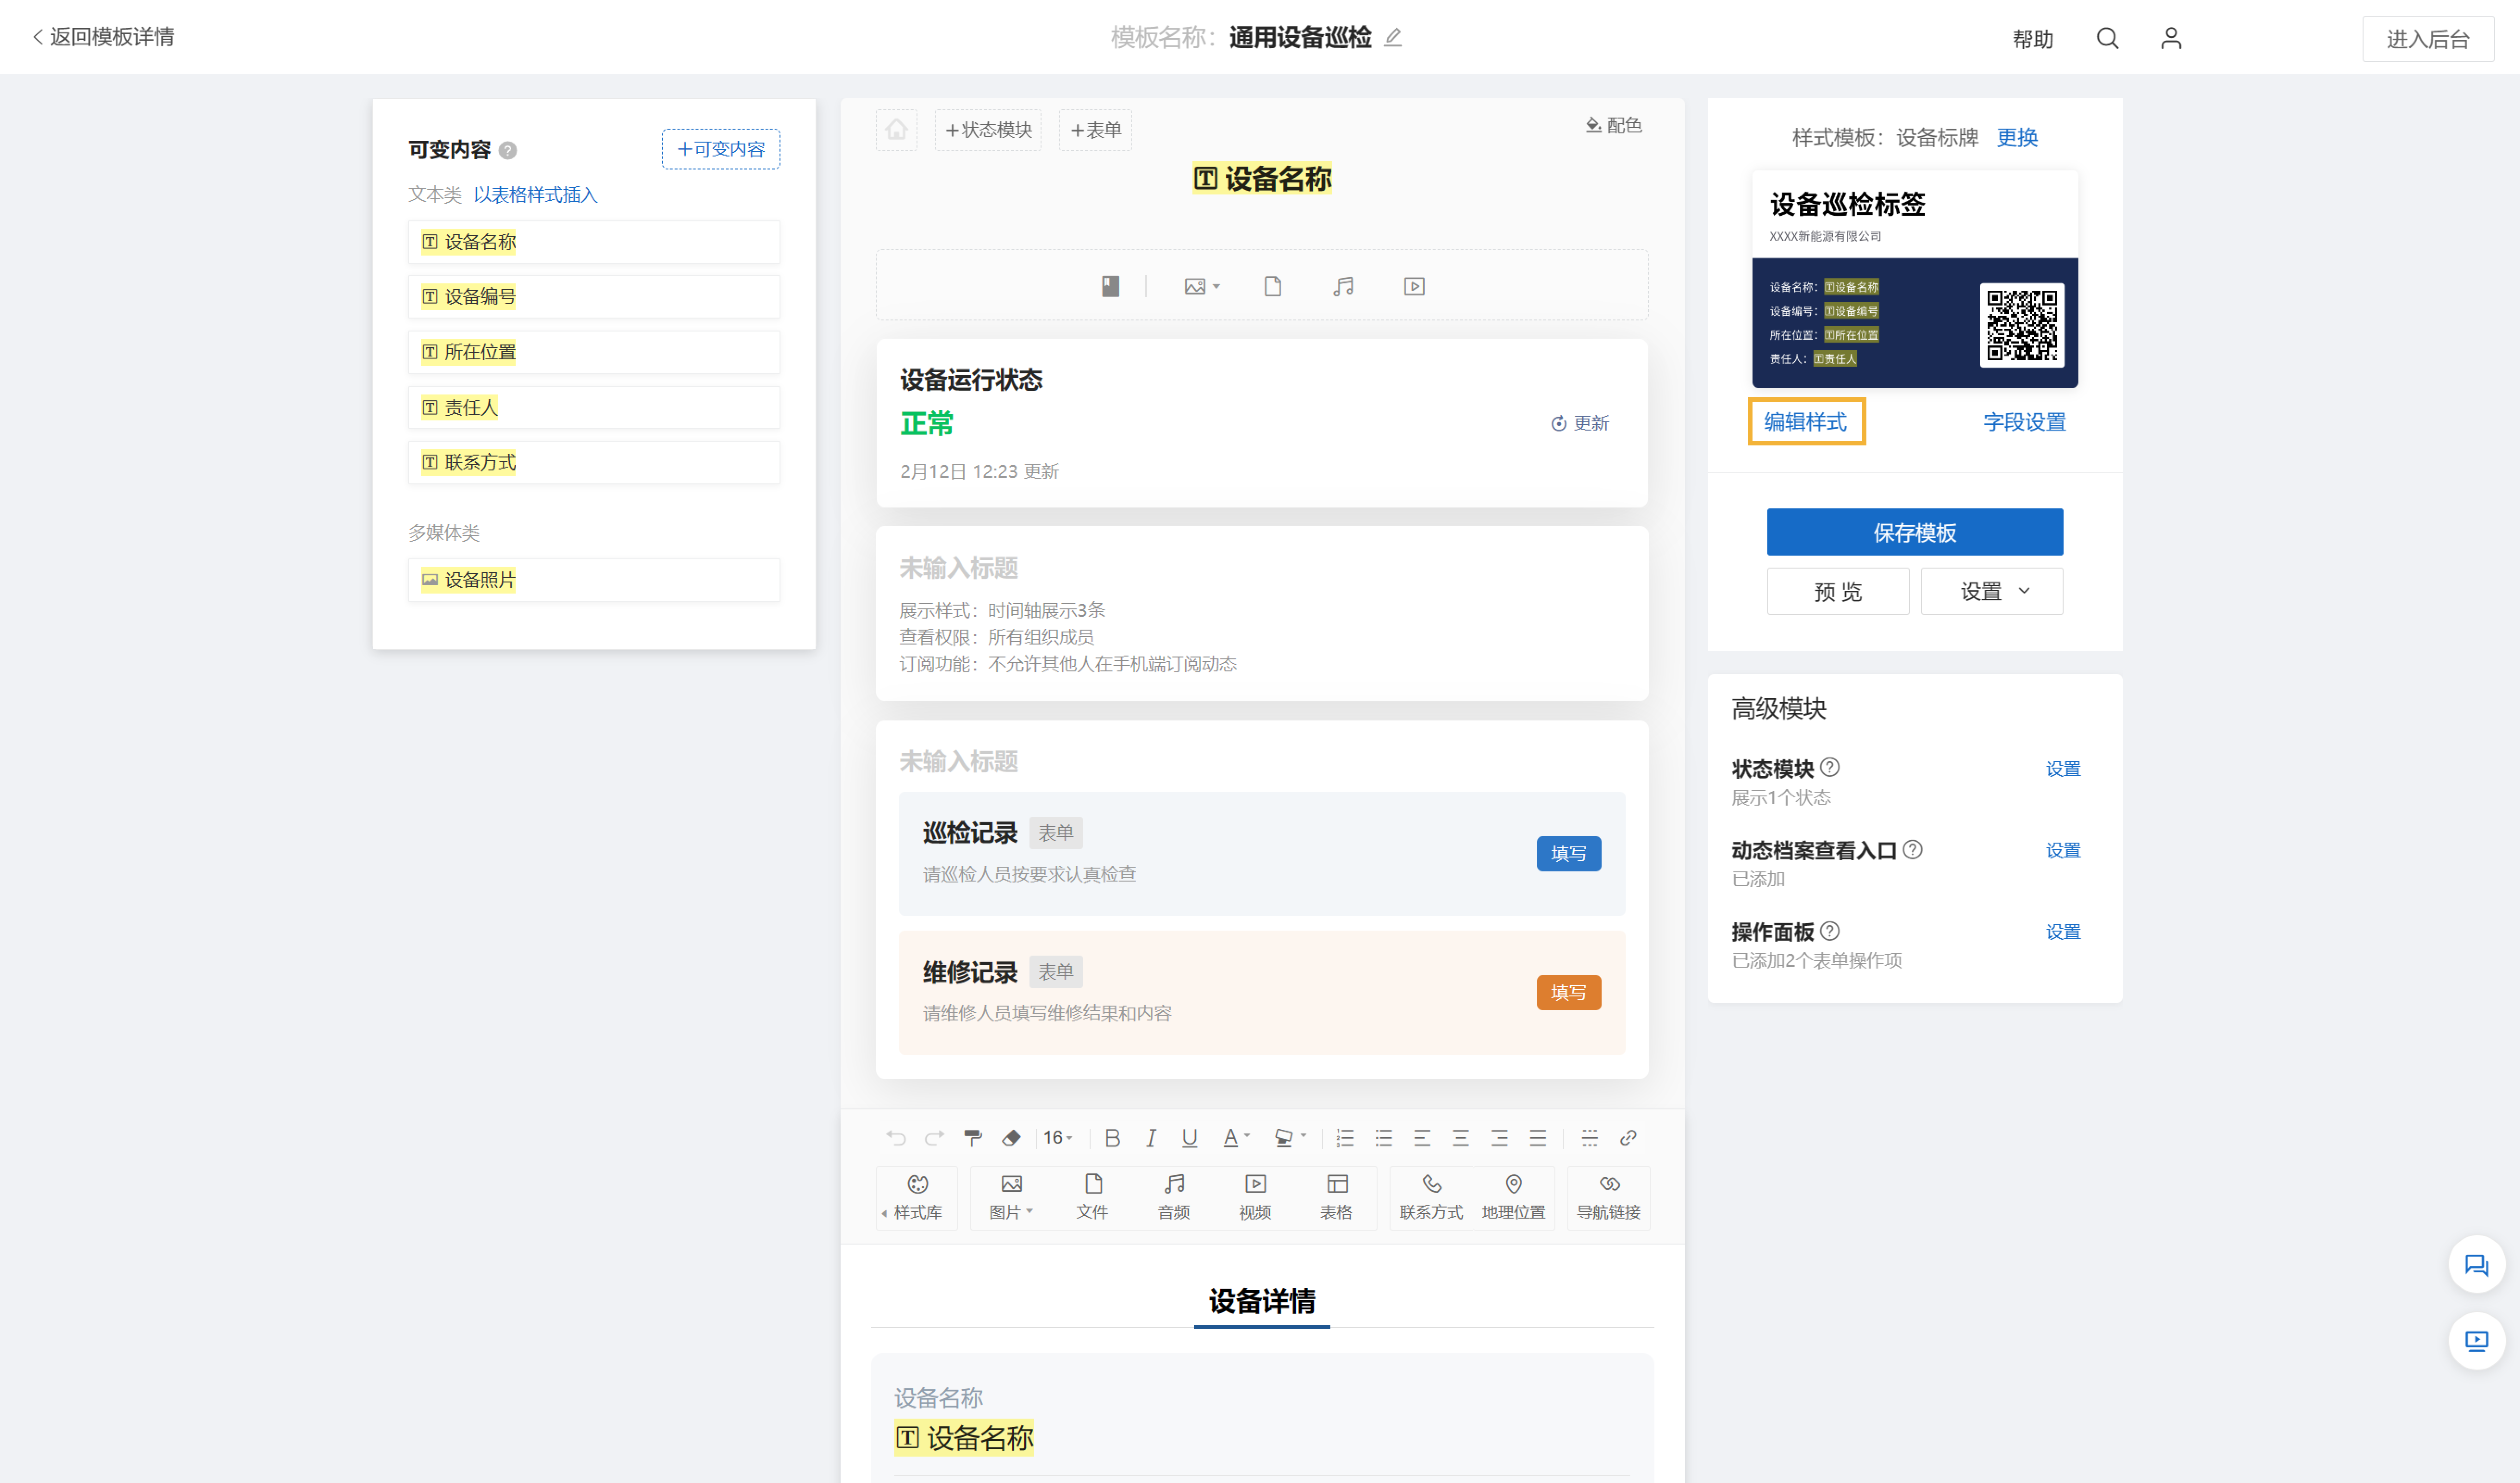Open the search magnifier in header
The height and width of the screenshot is (1483, 2520).
[2107, 38]
